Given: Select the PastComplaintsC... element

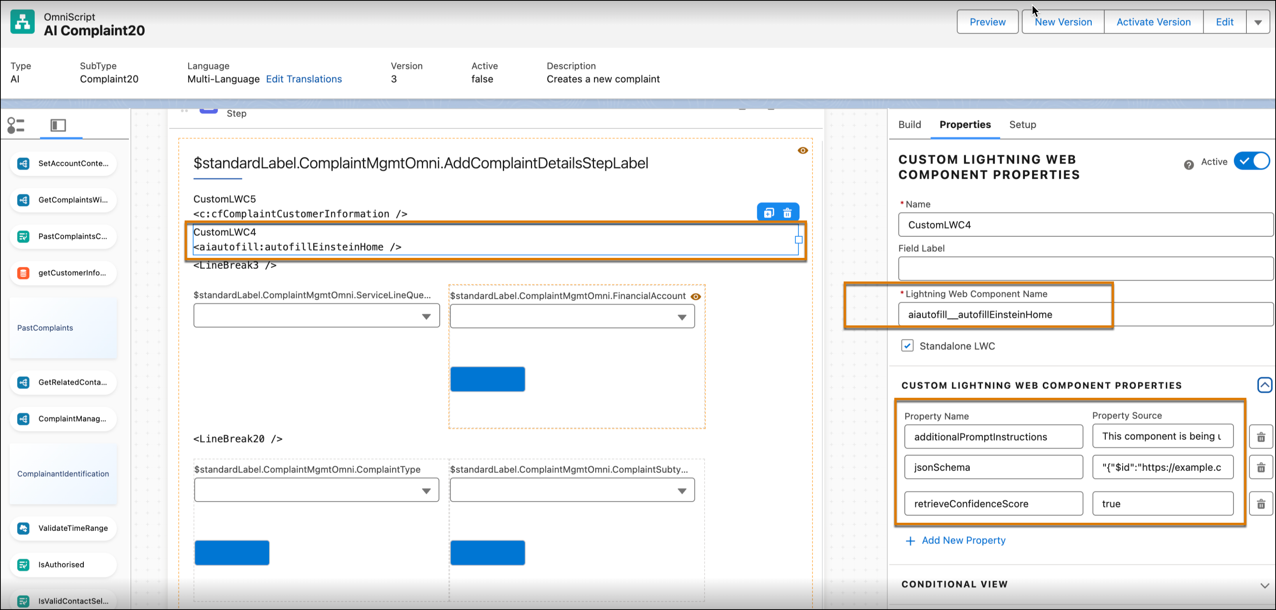Looking at the screenshot, I should click(63, 236).
